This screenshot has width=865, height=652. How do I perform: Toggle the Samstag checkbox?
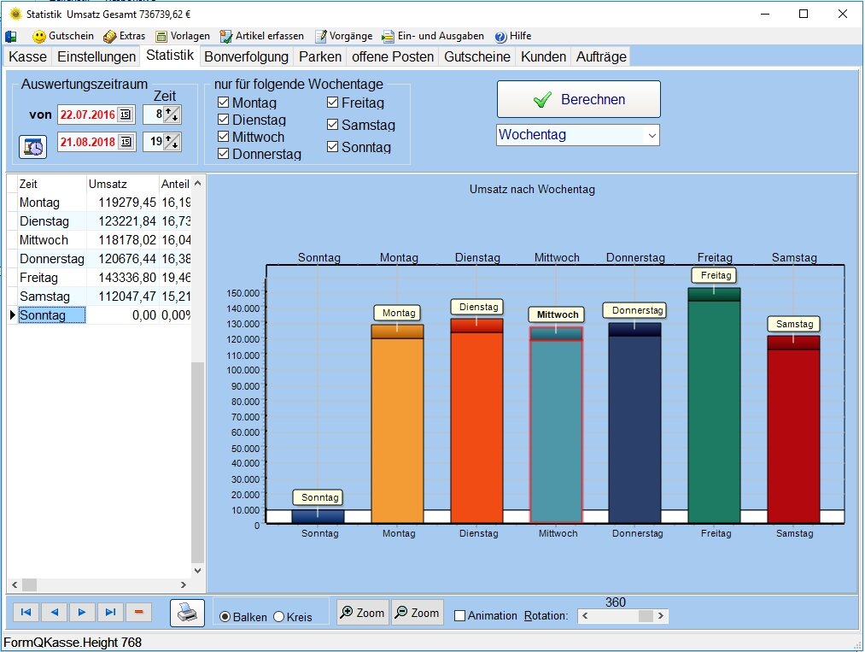[x=332, y=125]
